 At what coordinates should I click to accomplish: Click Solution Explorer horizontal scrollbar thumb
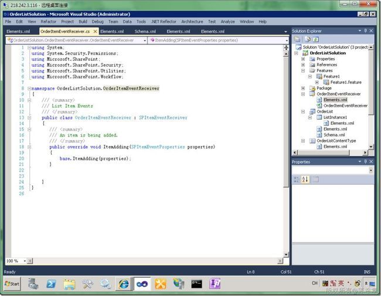[324, 152]
